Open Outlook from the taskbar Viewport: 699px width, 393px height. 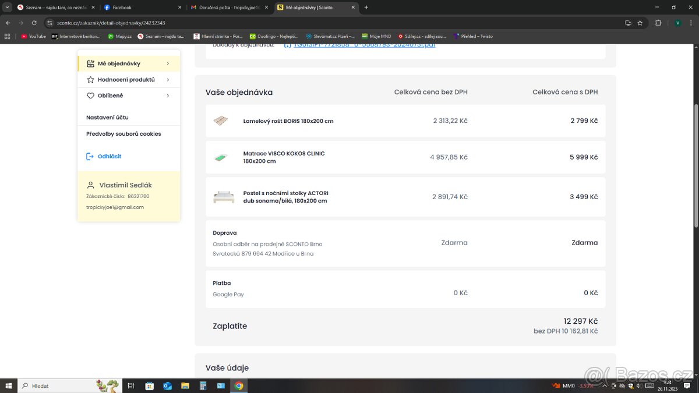[167, 385]
